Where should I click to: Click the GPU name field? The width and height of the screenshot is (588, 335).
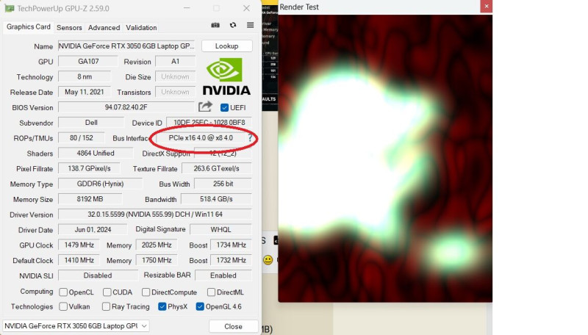point(126,46)
